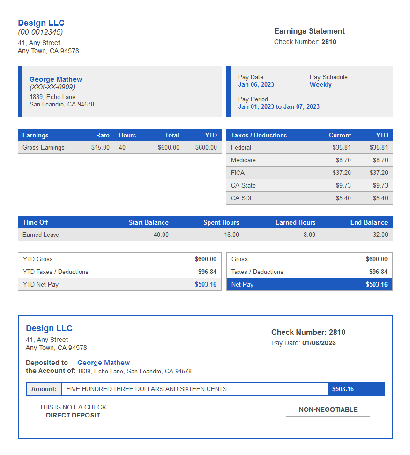Select the FICA deduction amount
The height and width of the screenshot is (455, 410).
pyautogui.click(x=341, y=173)
